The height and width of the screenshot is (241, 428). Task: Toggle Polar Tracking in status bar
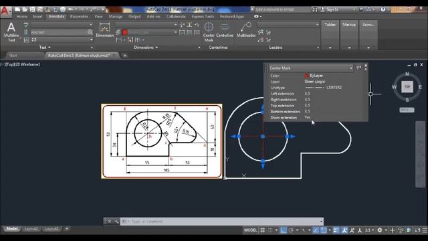coord(291,230)
